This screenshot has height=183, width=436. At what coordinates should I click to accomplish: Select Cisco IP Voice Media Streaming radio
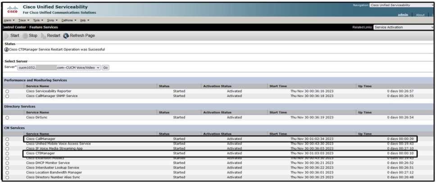pyautogui.click(x=7, y=148)
